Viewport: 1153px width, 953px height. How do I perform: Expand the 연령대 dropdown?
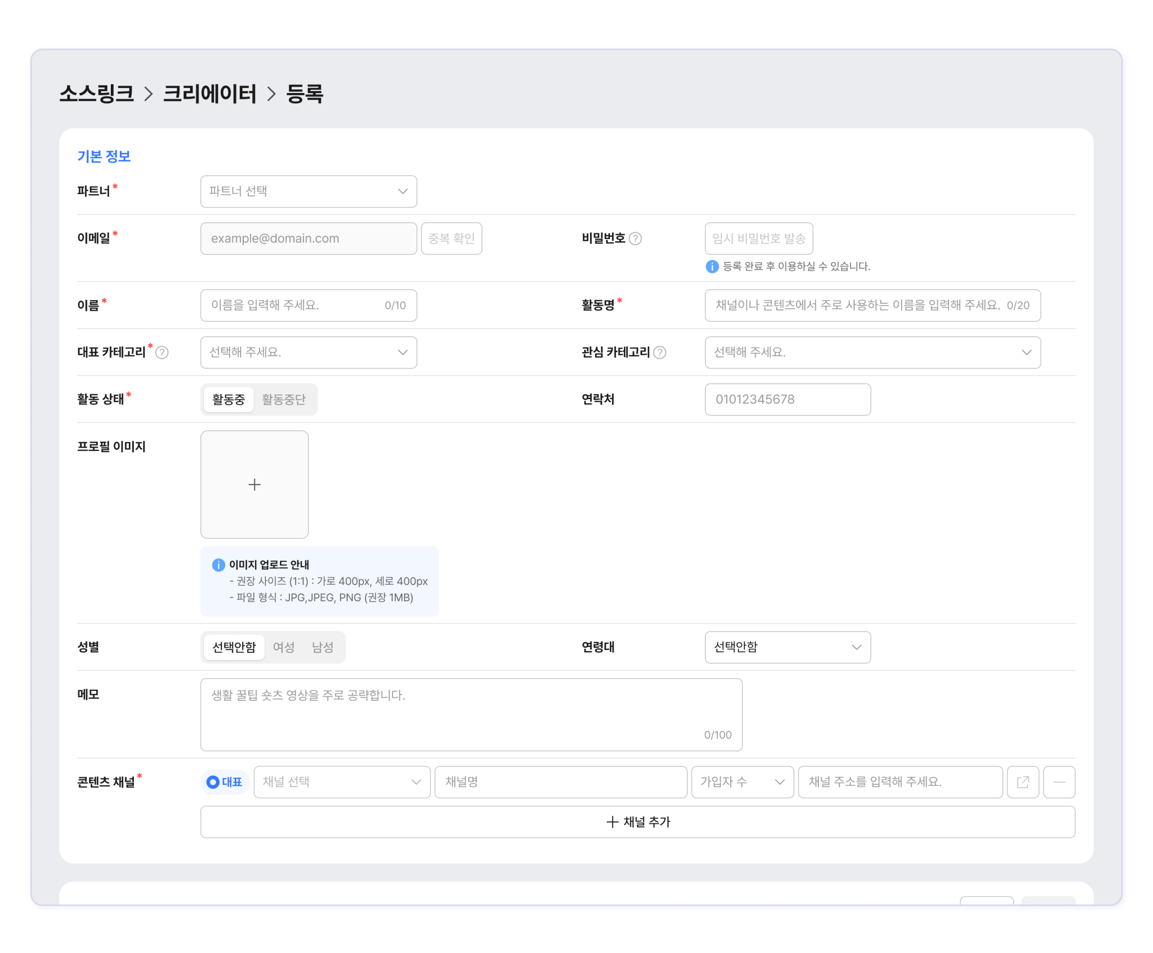coord(787,647)
